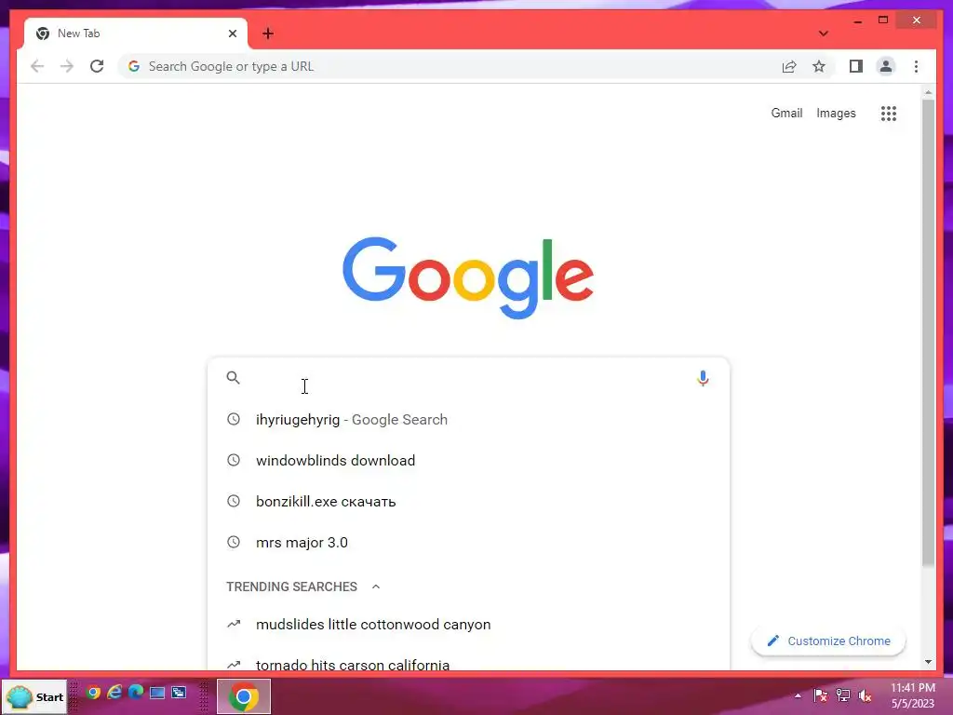Image resolution: width=953 pixels, height=715 pixels.
Task: Open the profile avatar menu
Action: click(886, 66)
